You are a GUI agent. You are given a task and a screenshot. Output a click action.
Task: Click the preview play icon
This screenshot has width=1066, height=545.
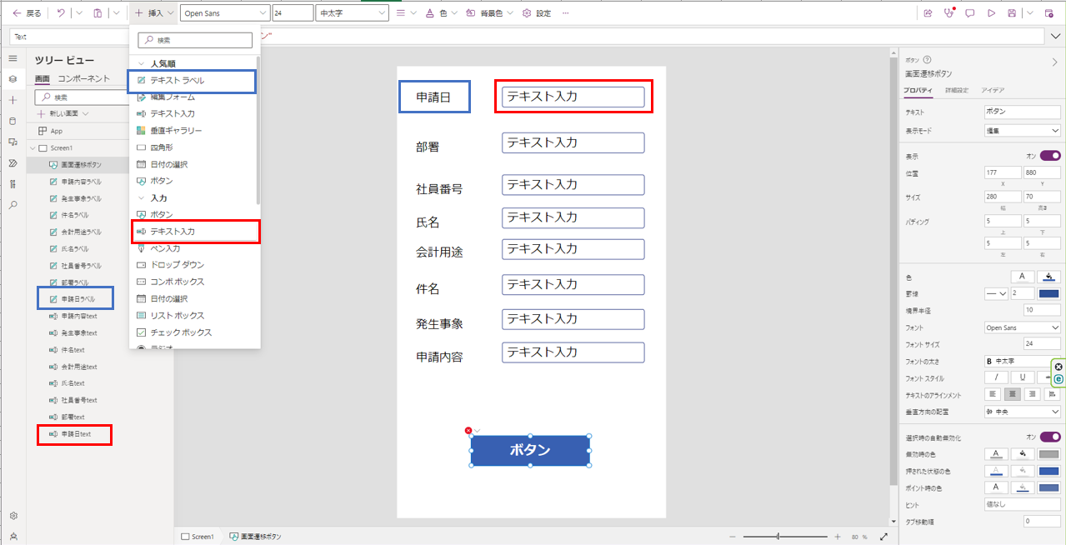point(991,13)
